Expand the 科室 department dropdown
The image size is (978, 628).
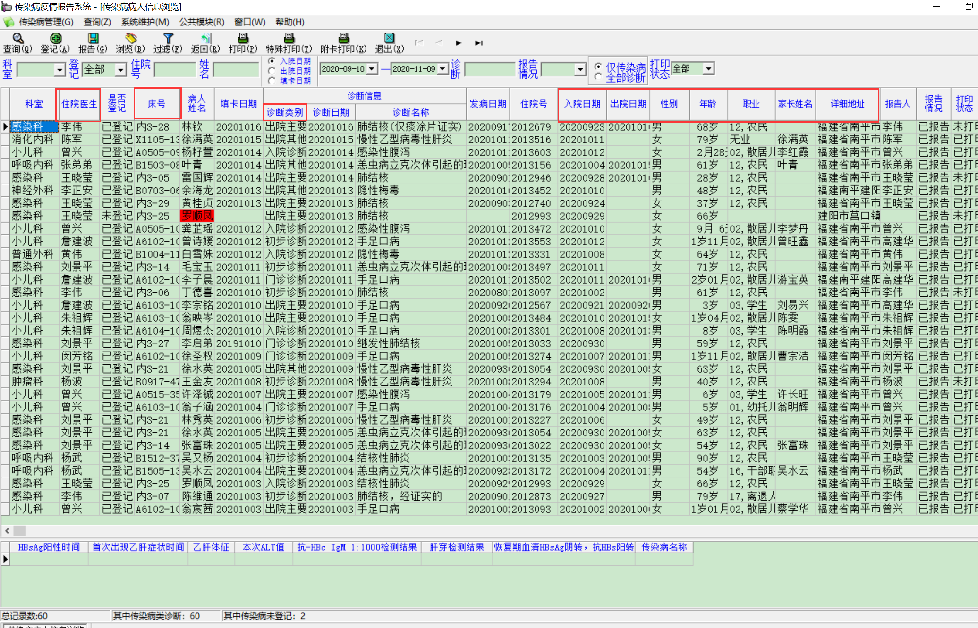coord(60,70)
